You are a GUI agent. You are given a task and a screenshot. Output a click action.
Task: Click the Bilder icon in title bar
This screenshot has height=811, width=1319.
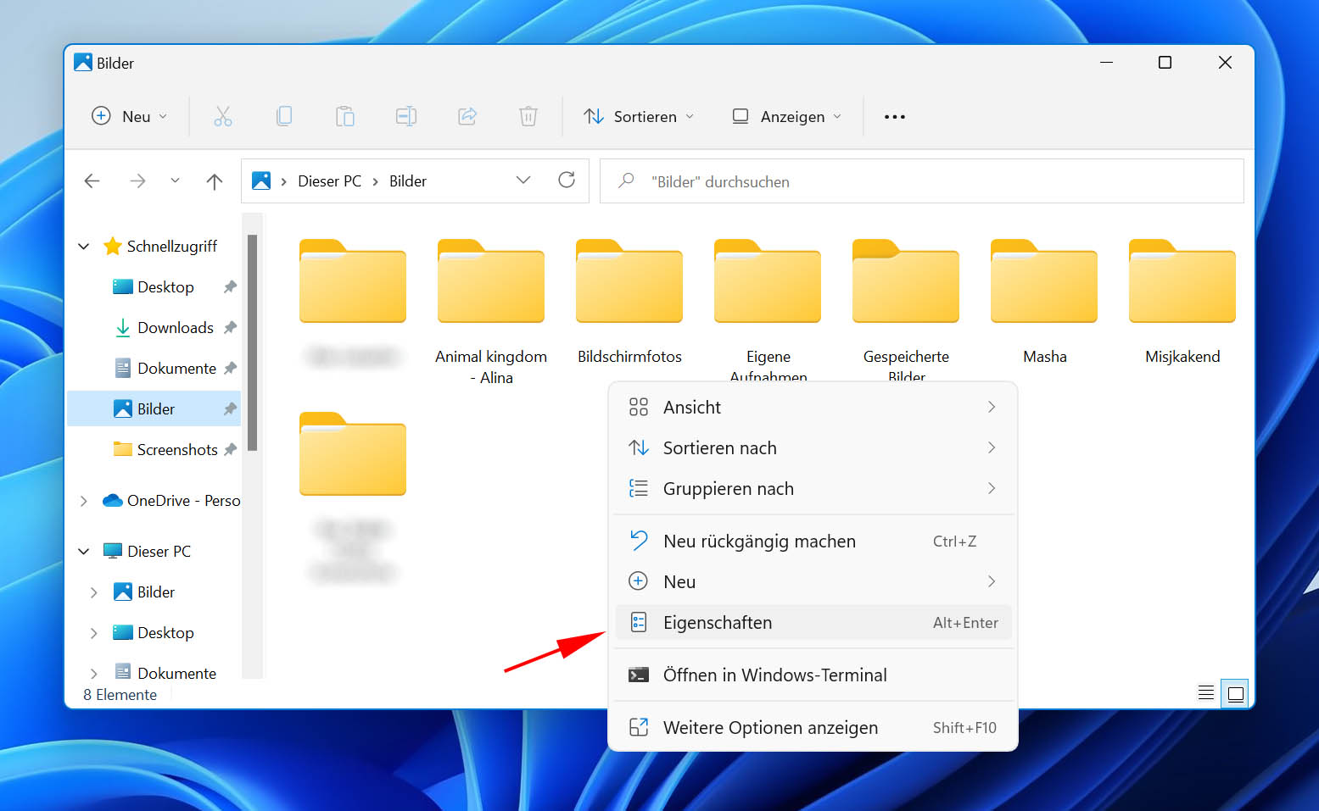pyautogui.click(x=83, y=63)
